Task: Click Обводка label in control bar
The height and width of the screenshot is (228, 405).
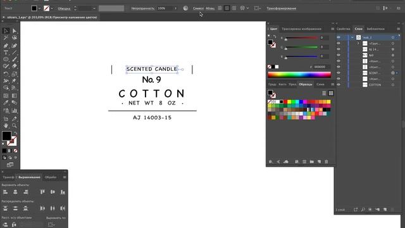Action: point(64,8)
